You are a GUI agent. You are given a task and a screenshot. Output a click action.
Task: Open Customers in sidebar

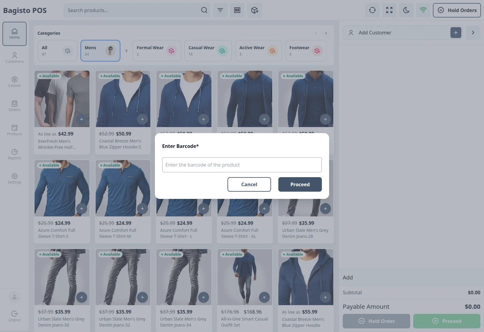click(15, 58)
